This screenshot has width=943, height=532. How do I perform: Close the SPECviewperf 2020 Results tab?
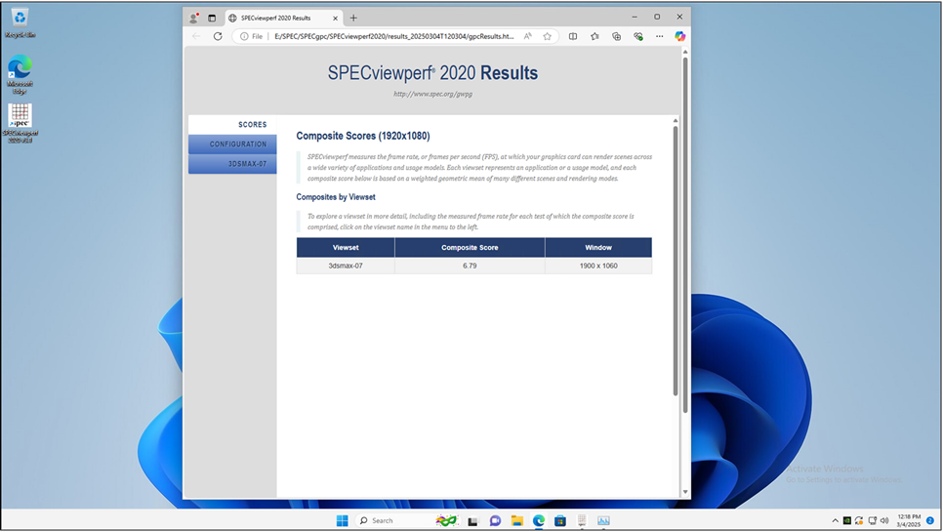[x=335, y=18]
